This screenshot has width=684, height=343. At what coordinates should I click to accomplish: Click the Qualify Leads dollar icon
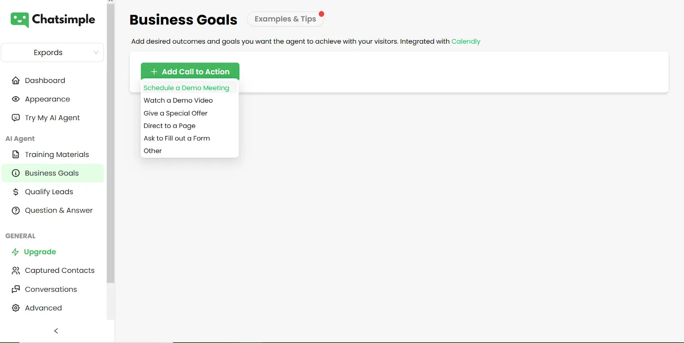[x=16, y=192]
